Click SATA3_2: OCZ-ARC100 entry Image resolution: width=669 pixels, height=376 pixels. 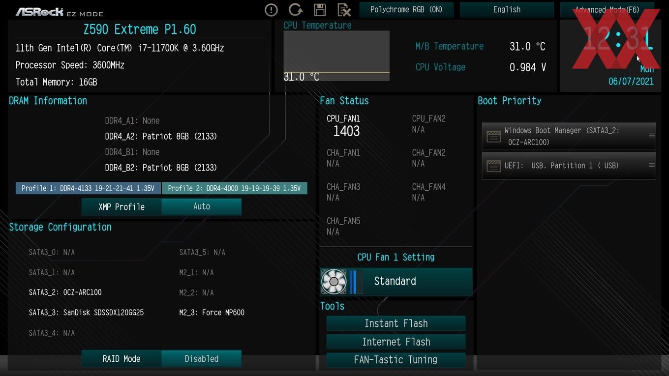pos(65,292)
